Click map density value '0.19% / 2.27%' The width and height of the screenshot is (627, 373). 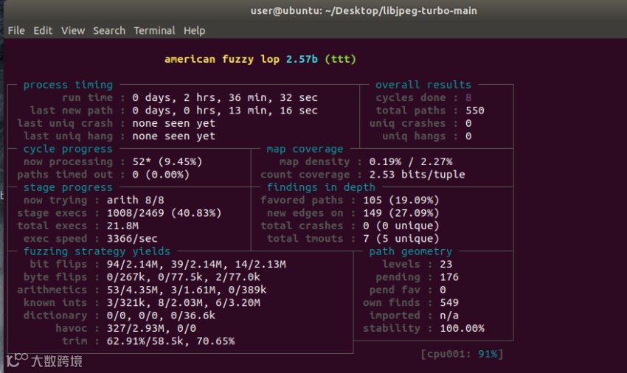411,161
